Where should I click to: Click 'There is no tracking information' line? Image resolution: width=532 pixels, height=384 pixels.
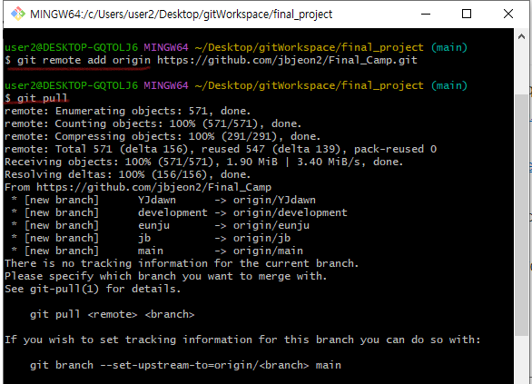(x=182, y=263)
